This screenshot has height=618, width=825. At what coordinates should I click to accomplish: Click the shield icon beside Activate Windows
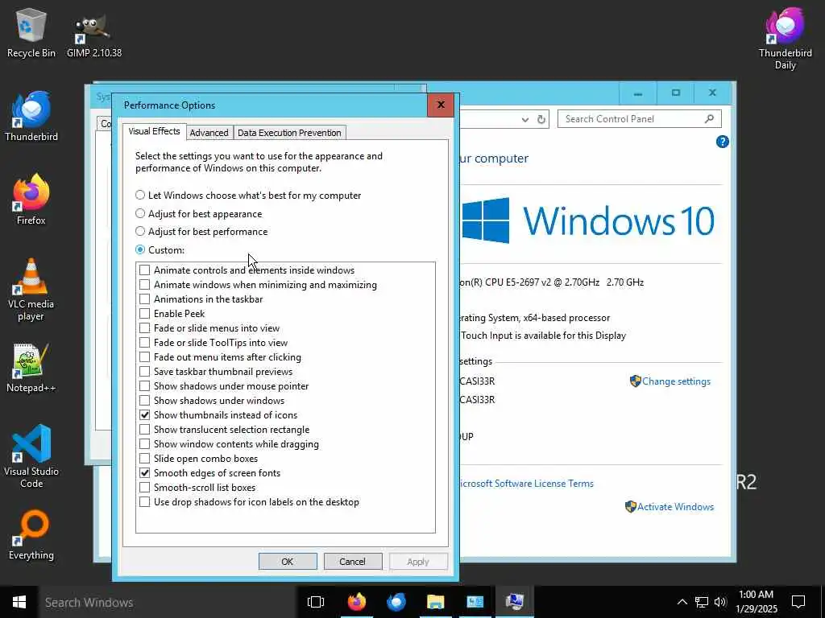[x=630, y=507]
